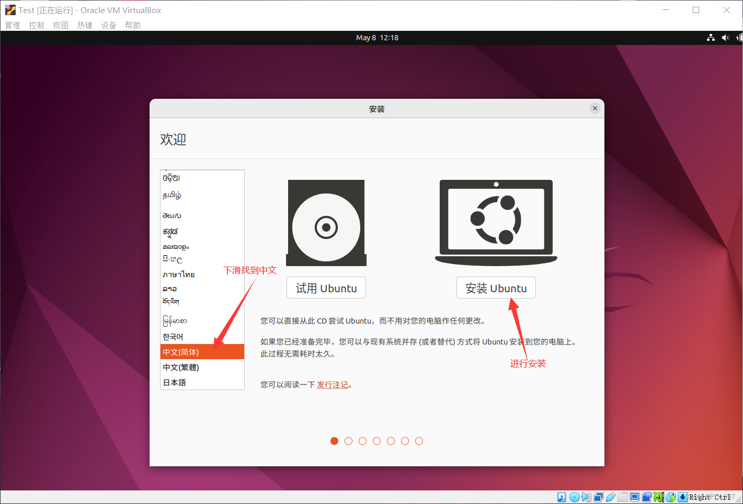Image resolution: width=743 pixels, height=504 pixels.
Task: Click the 试用 Ubuntu button
Action: [x=326, y=288]
